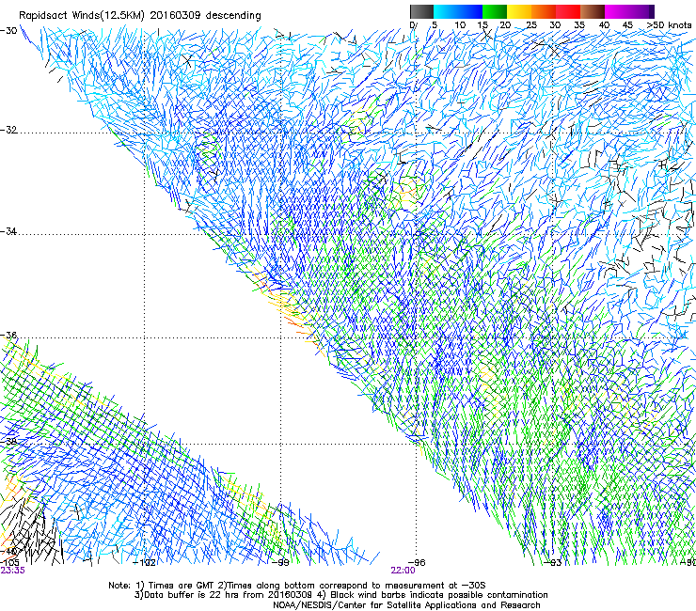Click the 'Note: 1) Times are GMT' footnote line
The image size is (696, 611).
point(297,586)
